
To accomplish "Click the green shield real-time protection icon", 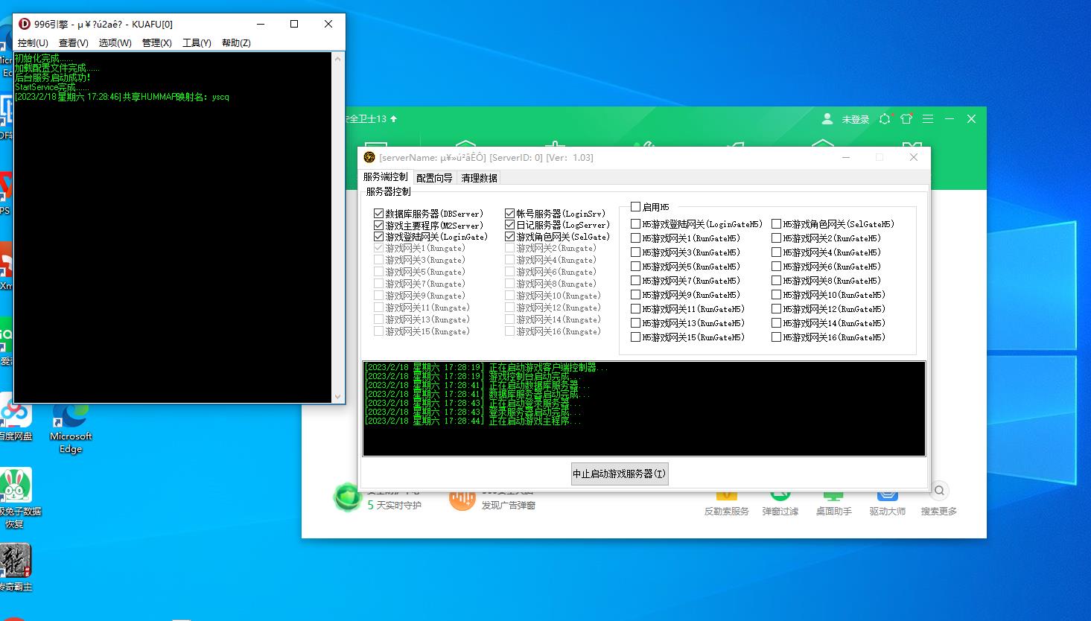I will [x=348, y=497].
